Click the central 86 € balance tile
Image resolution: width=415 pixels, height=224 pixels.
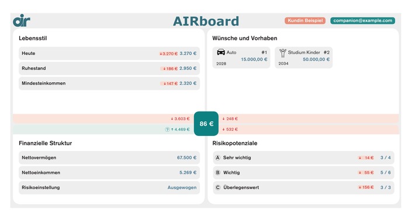coord(206,124)
